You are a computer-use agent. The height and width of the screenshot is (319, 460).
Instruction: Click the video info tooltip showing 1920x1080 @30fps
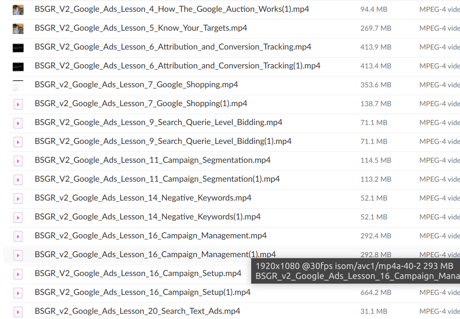[x=355, y=271]
